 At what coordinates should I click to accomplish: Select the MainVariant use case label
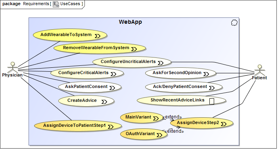[x=138, y=117]
